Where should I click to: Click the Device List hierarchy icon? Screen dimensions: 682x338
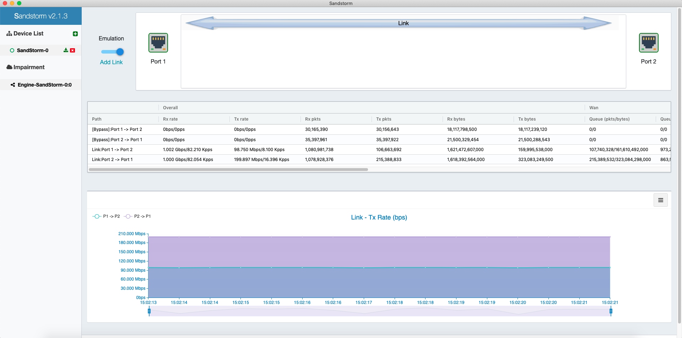tap(9, 33)
